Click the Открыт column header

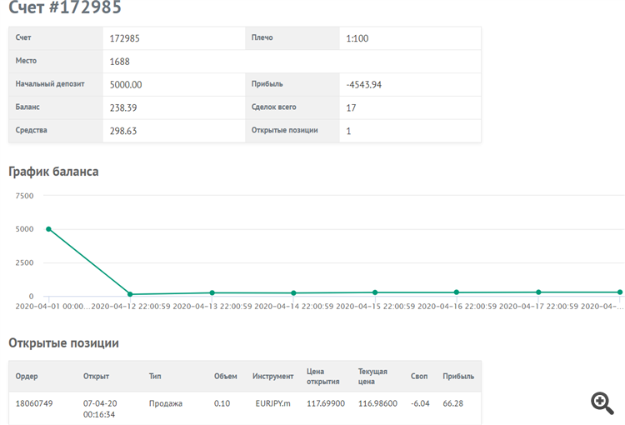(x=96, y=377)
